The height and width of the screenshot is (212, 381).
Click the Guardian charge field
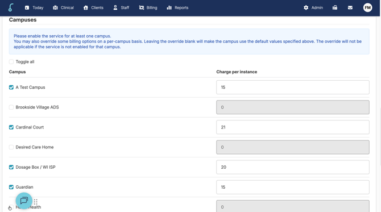(x=293, y=187)
